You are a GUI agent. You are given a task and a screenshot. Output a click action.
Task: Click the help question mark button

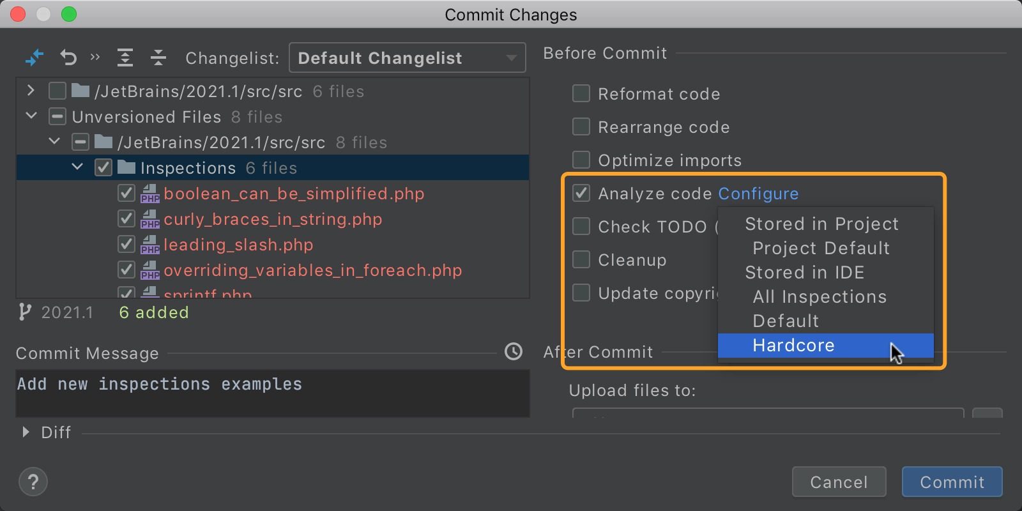click(33, 482)
